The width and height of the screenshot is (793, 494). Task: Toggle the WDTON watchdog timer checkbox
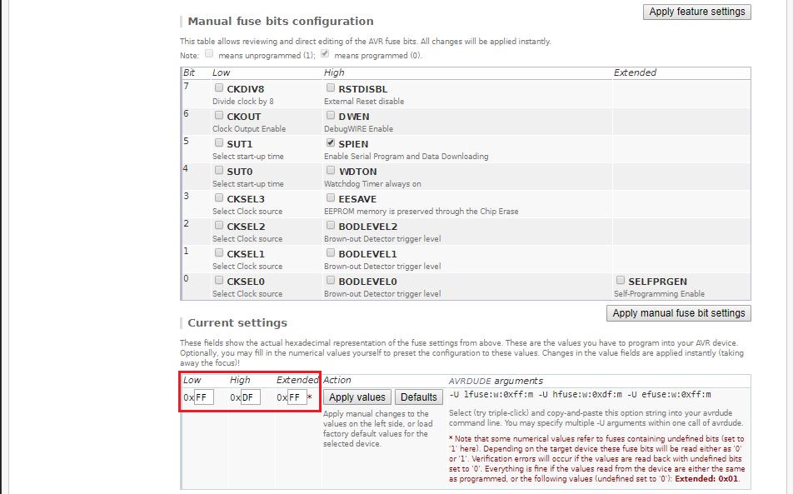click(331, 171)
